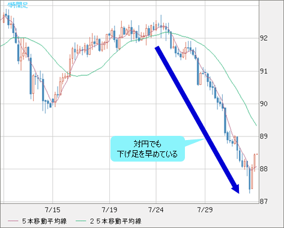The width and height of the screenshot is (284, 228).
Task: Click the green 25-period legend line swatch
Action: (81, 221)
